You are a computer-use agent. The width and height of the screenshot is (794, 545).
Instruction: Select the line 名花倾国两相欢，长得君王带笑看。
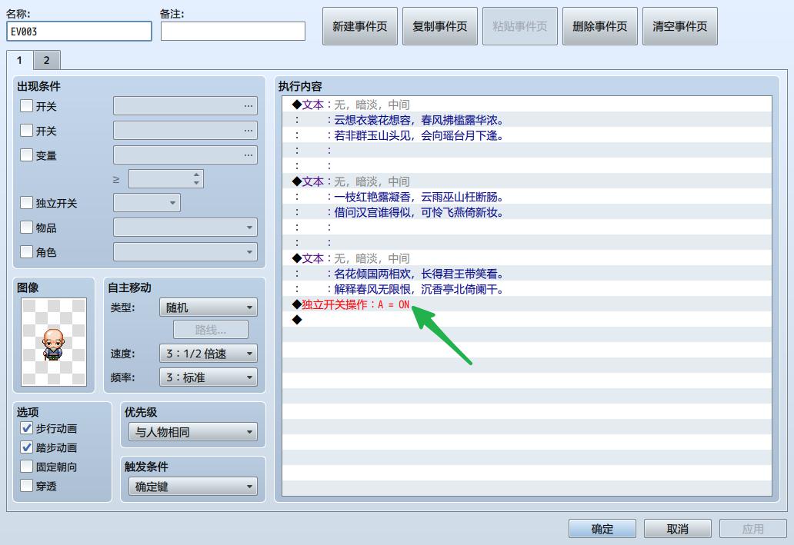click(x=526, y=274)
